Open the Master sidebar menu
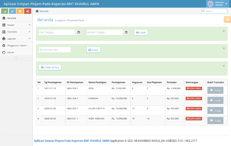Image resolution: width=231 pixels, height=146 pixels. click(x=16, y=25)
